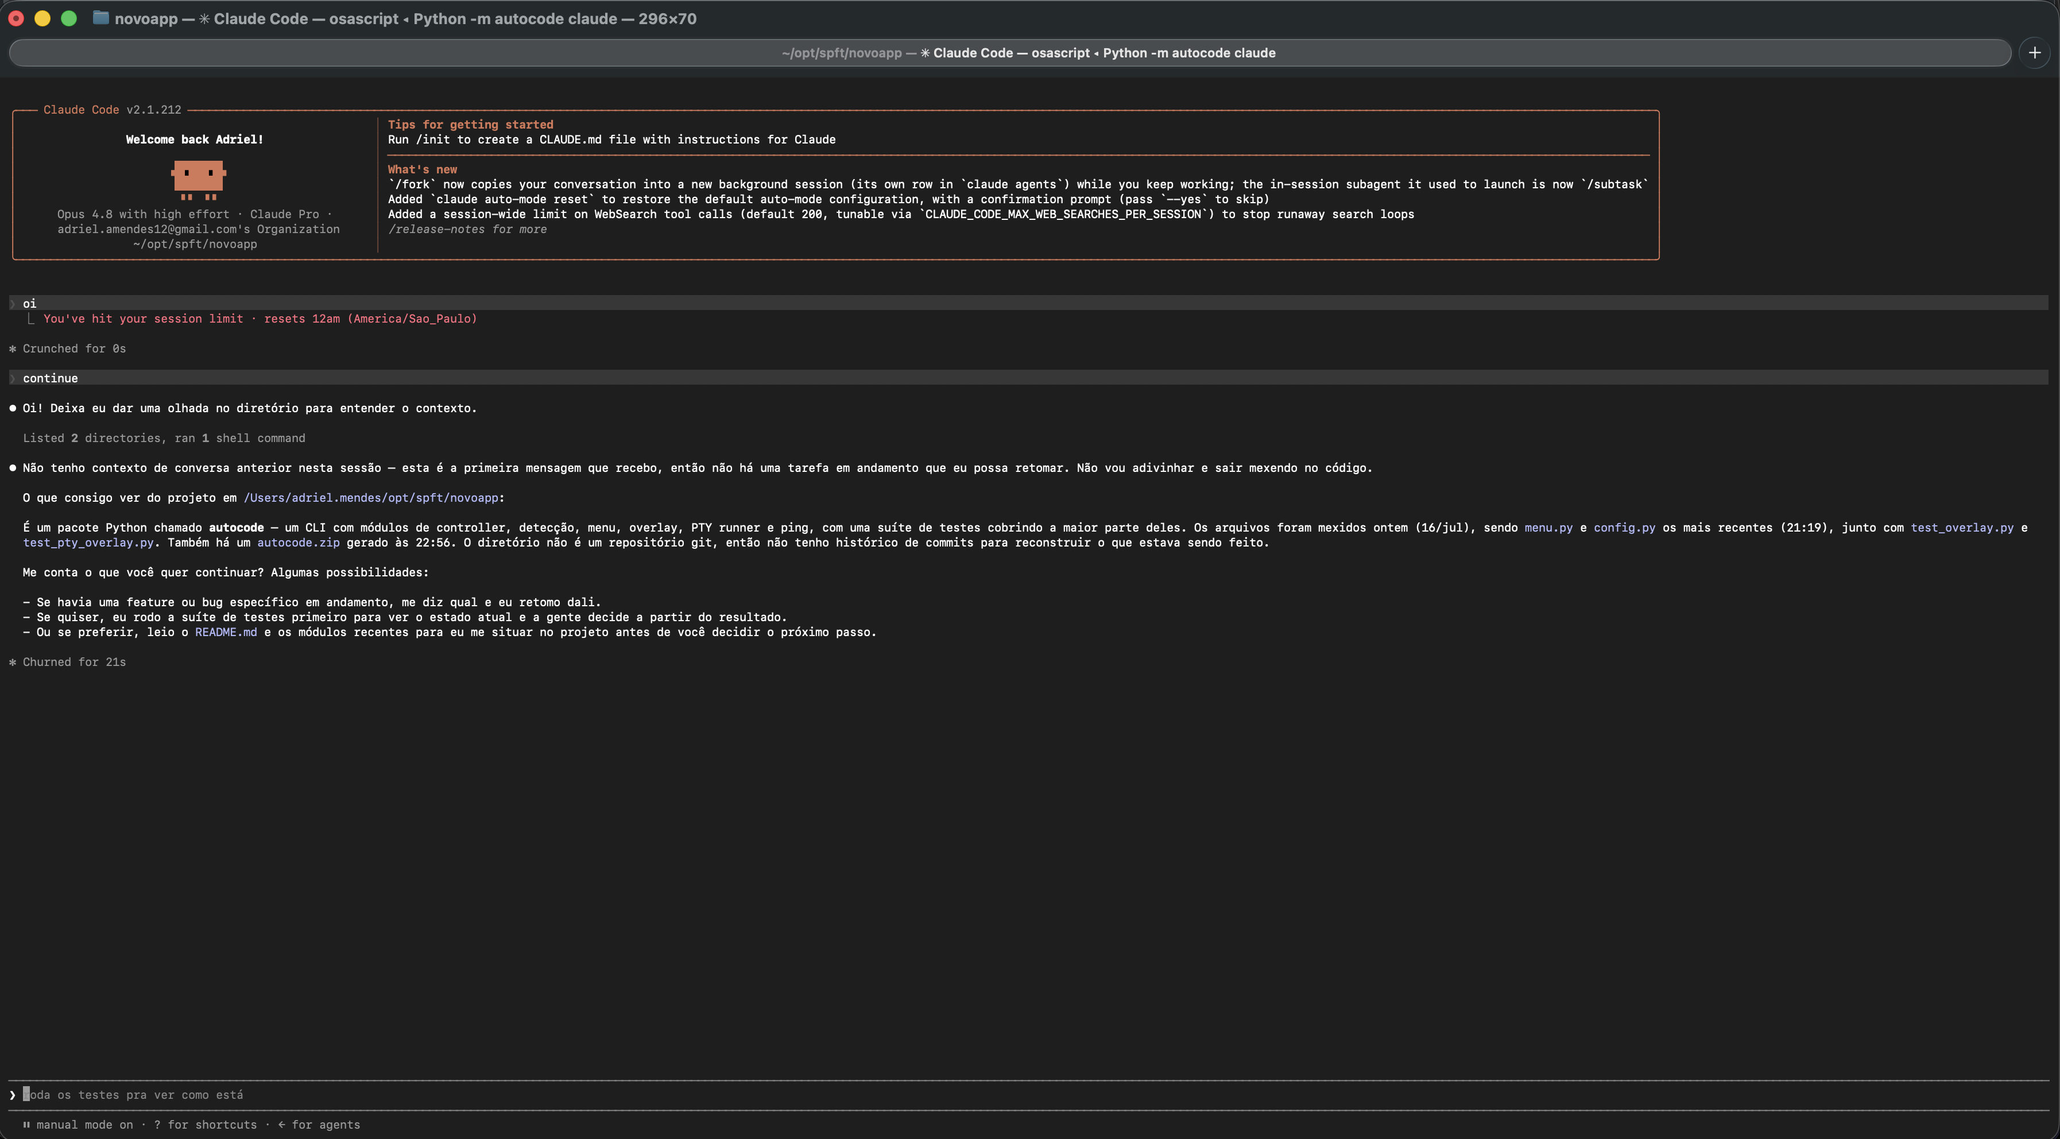Image resolution: width=2060 pixels, height=1139 pixels.
Task: Open the test_pty_overlay.py file link
Action: pos(88,543)
